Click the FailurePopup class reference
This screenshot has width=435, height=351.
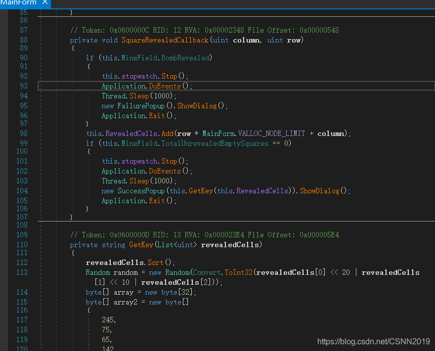[141, 106]
